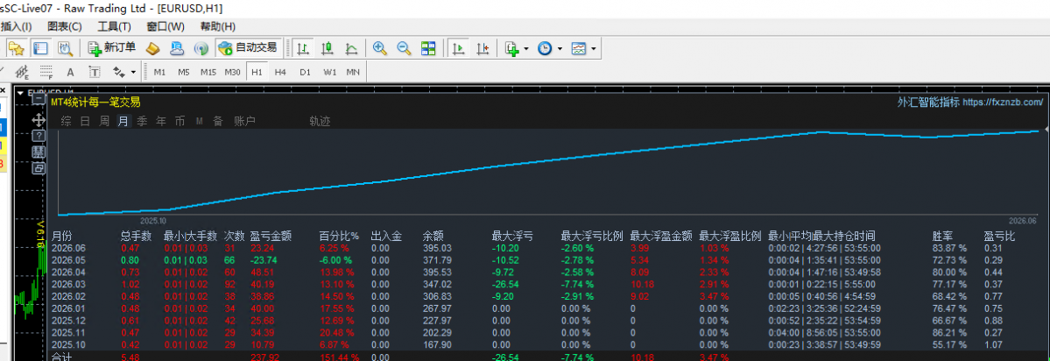1050x361 pixels.
Task: Select the W1 timeframe
Action: (328, 72)
